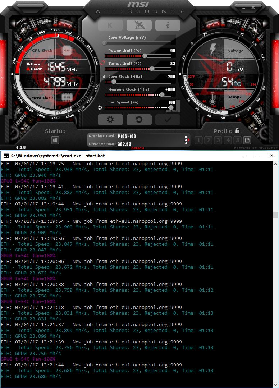The width and height of the screenshot is (279, 388).
Task: Click the GPU chip icon in clock gauge
Action: pos(67,50)
